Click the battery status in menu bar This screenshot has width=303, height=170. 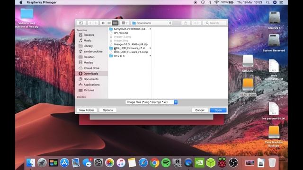tap(227, 2)
